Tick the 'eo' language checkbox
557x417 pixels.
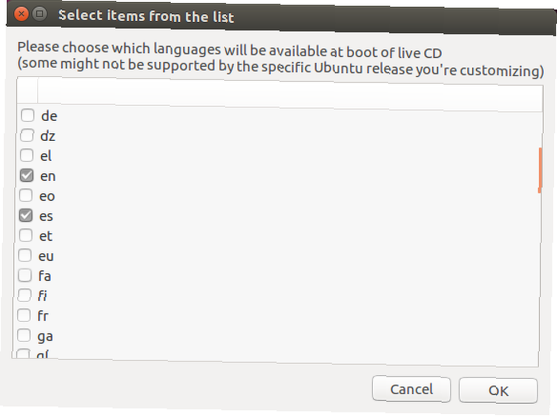tap(26, 195)
